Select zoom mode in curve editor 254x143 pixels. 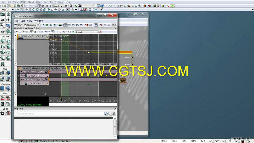pos(35,32)
